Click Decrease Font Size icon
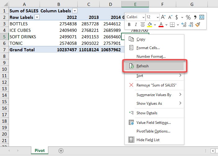 (x=170, y=17)
